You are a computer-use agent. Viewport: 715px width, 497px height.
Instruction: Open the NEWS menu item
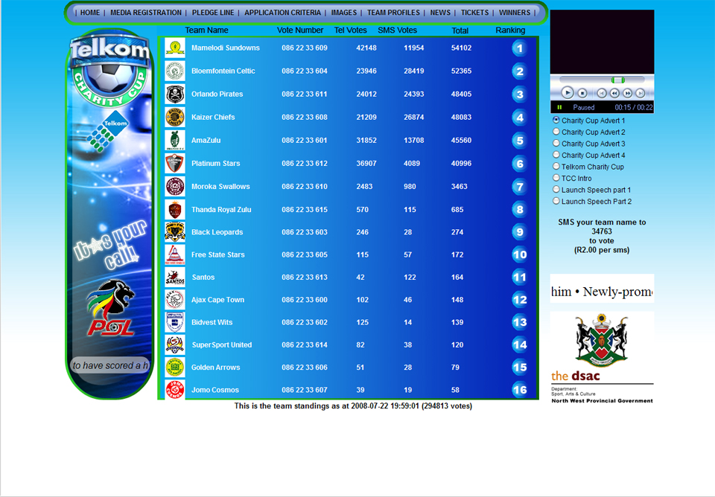tap(440, 13)
